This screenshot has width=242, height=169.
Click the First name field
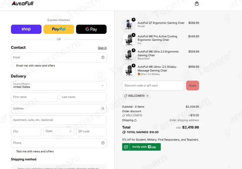click(x=34, y=97)
